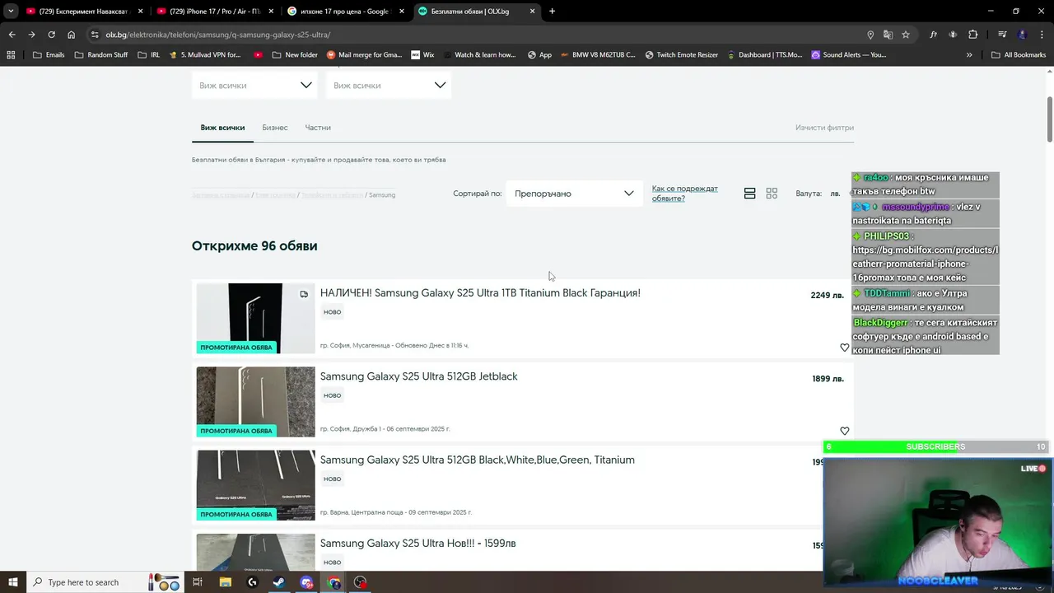Open All Bookmarks folder
Viewport: 1054px width, 593px height.
point(1019,55)
